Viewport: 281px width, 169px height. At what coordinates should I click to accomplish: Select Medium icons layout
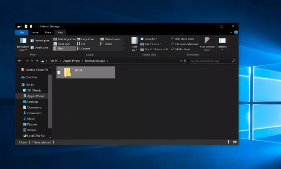110,39
